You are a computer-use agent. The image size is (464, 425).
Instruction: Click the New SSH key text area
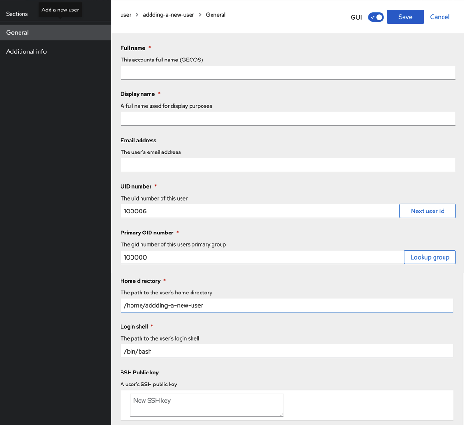point(207,405)
